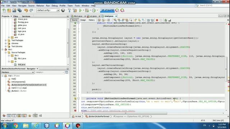Click the red Start Macro Recording icon
Image resolution: width=230 pixels, height=129 pixels.
[x=157, y=20]
